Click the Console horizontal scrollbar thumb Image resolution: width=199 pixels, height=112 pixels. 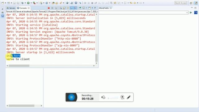pyautogui.click(x=19, y=66)
